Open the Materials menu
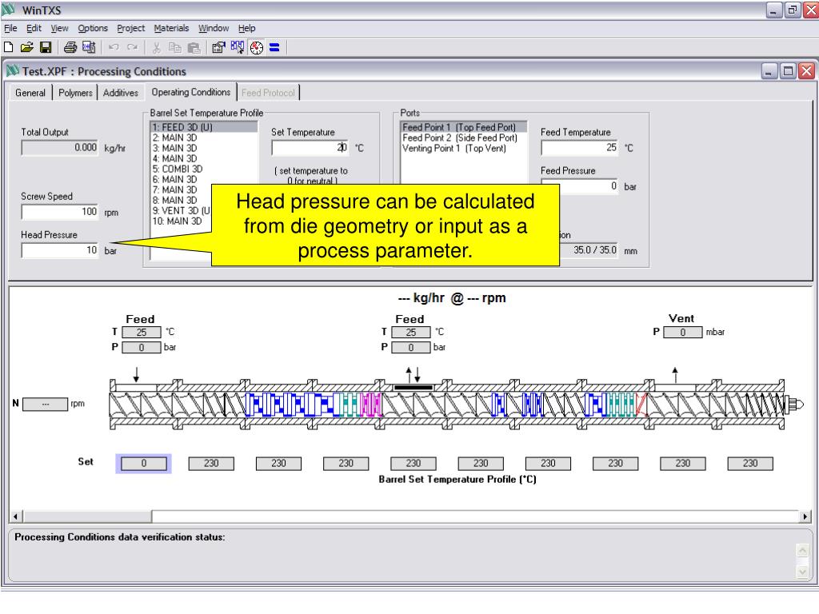819x614 pixels. 171,28
